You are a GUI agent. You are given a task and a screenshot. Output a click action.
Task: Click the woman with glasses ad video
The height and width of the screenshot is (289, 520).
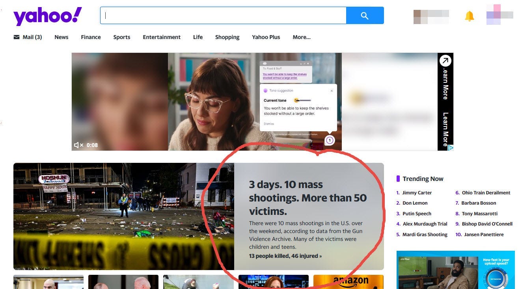pyautogui.click(x=255, y=102)
